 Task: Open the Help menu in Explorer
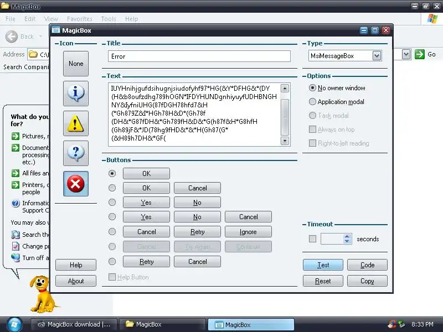point(131,19)
